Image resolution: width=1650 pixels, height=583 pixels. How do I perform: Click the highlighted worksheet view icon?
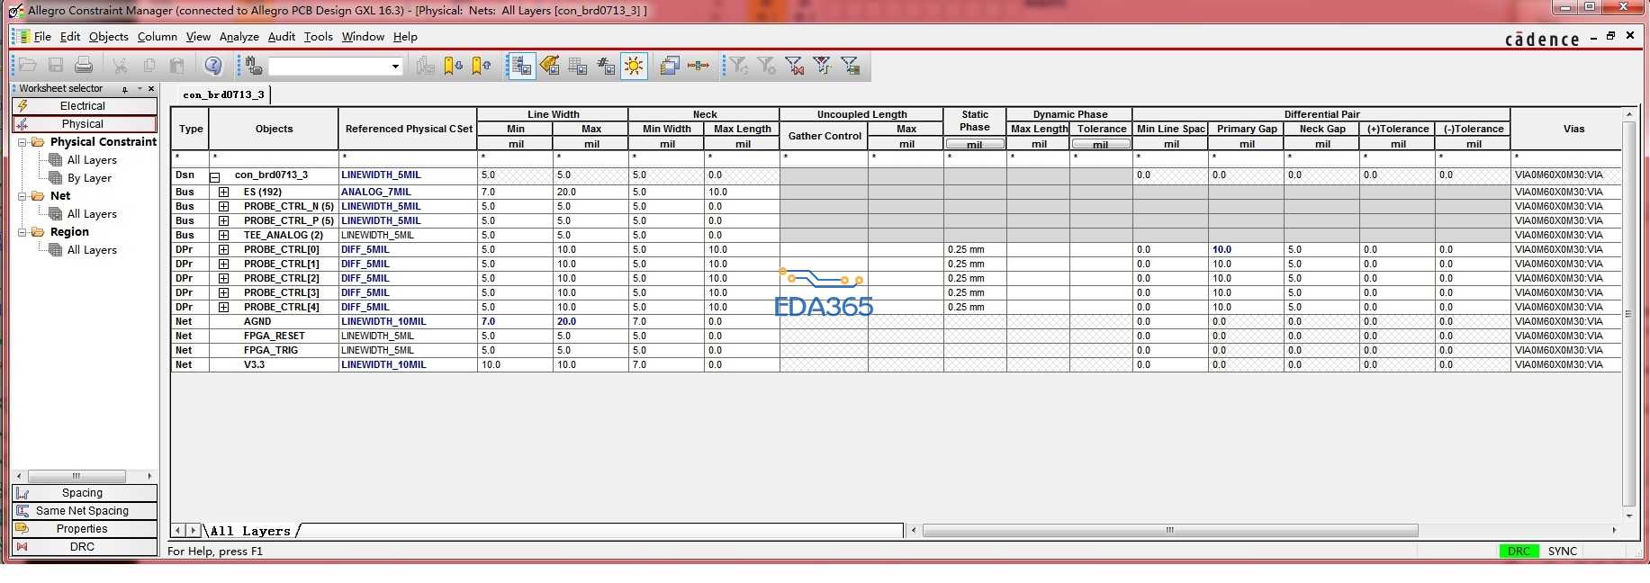pos(521,66)
